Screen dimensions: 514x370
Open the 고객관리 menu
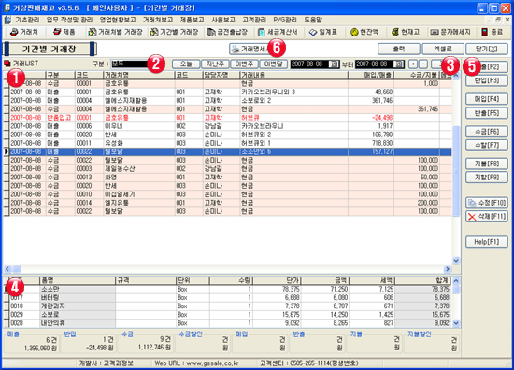(254, 20)
